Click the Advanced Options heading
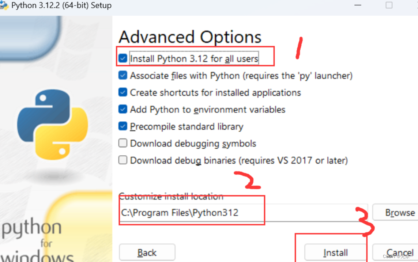The width and height of the screenshot is (418, 262). [190, 37]
